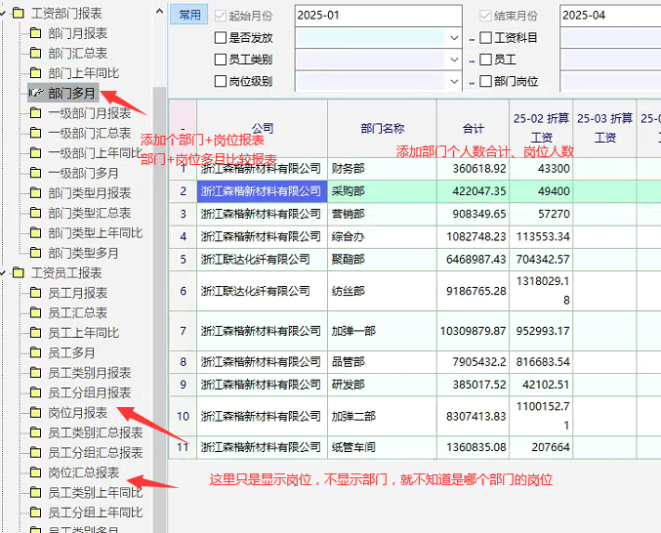
Task: Switch to the 常用 tab
Action: (189, 15)
